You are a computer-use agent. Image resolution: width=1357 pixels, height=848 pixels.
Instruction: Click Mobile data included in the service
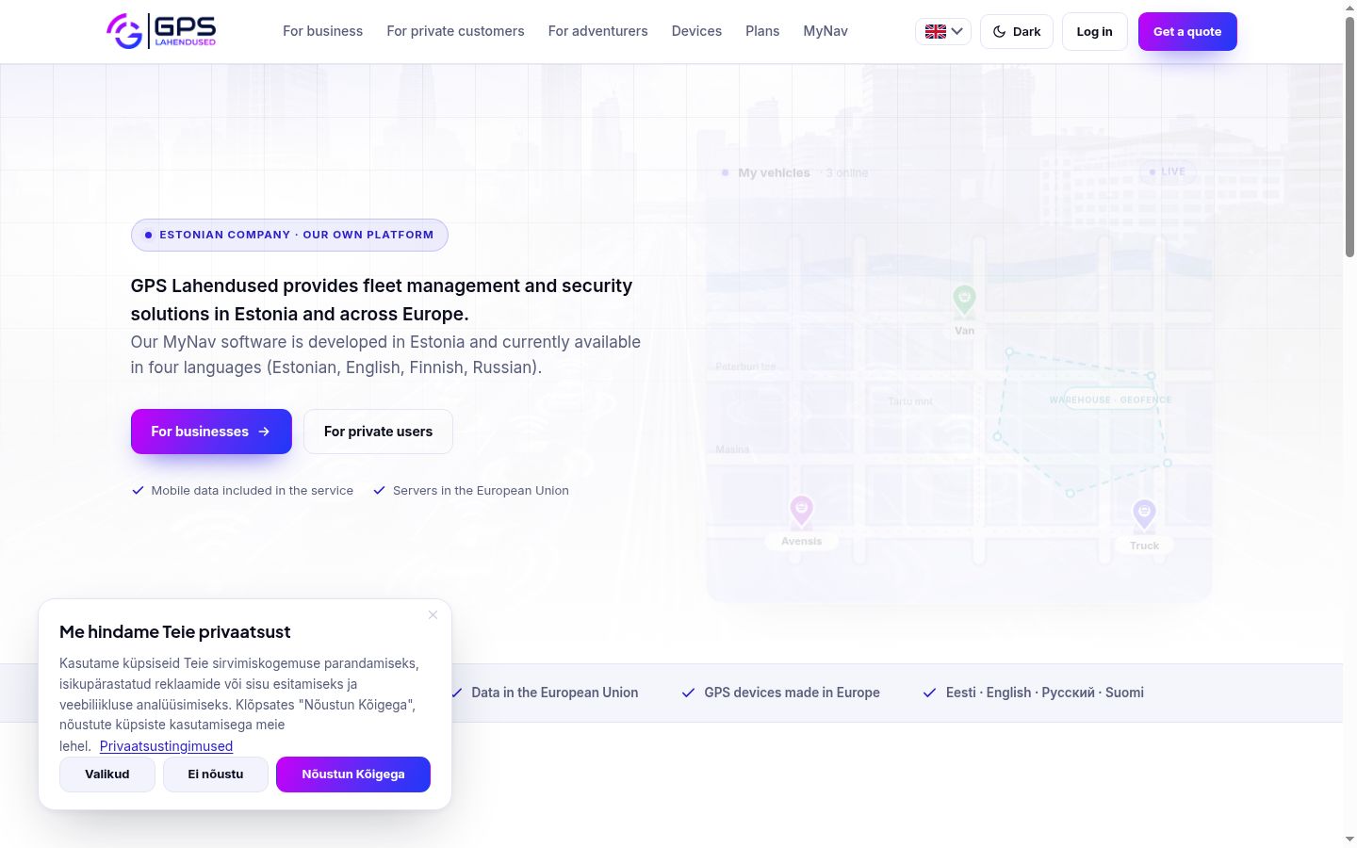252,491
